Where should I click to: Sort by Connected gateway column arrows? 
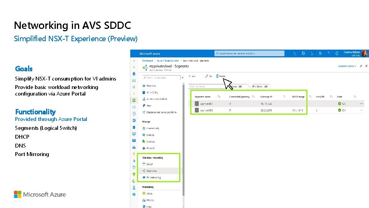coord(253,97)
